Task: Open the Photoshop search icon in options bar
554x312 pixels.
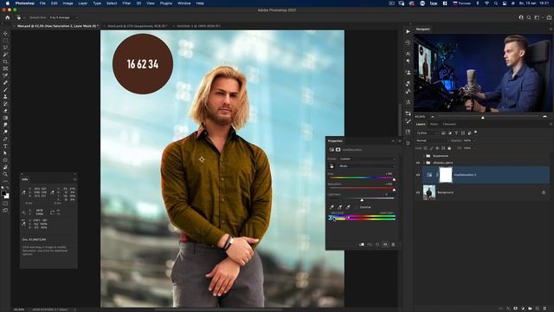Action: click(x=529, y=17)
